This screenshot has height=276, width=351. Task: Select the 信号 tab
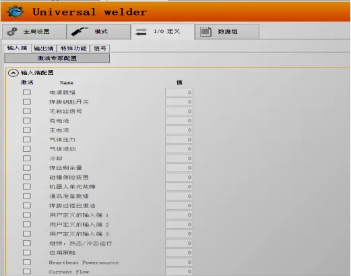(100, 49)
